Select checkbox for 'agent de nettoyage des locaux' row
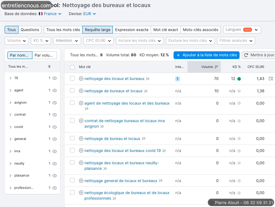275x207 pixels. (x=72, y=103)
